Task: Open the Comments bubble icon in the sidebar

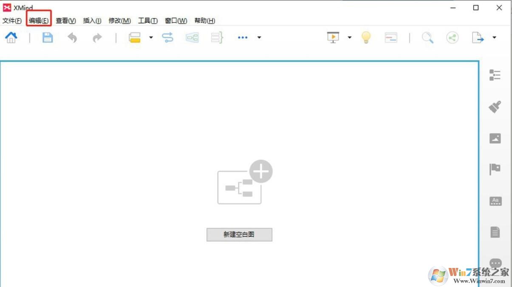Action: (494, 263)
